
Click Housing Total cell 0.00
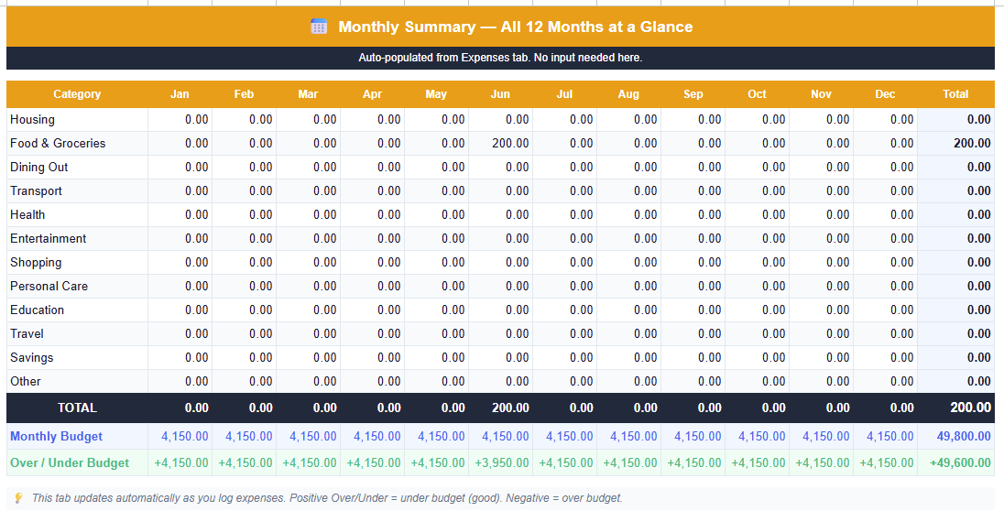click(x=956, y=120)
